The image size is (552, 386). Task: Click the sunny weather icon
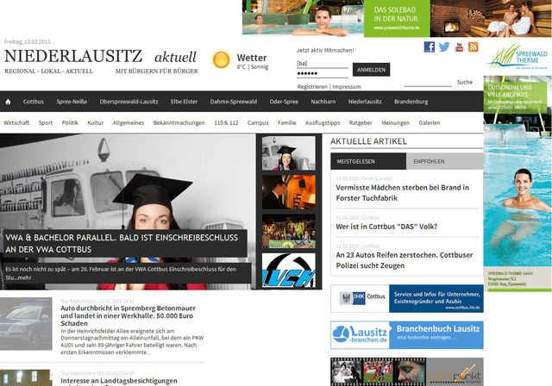tap(222, 59)
